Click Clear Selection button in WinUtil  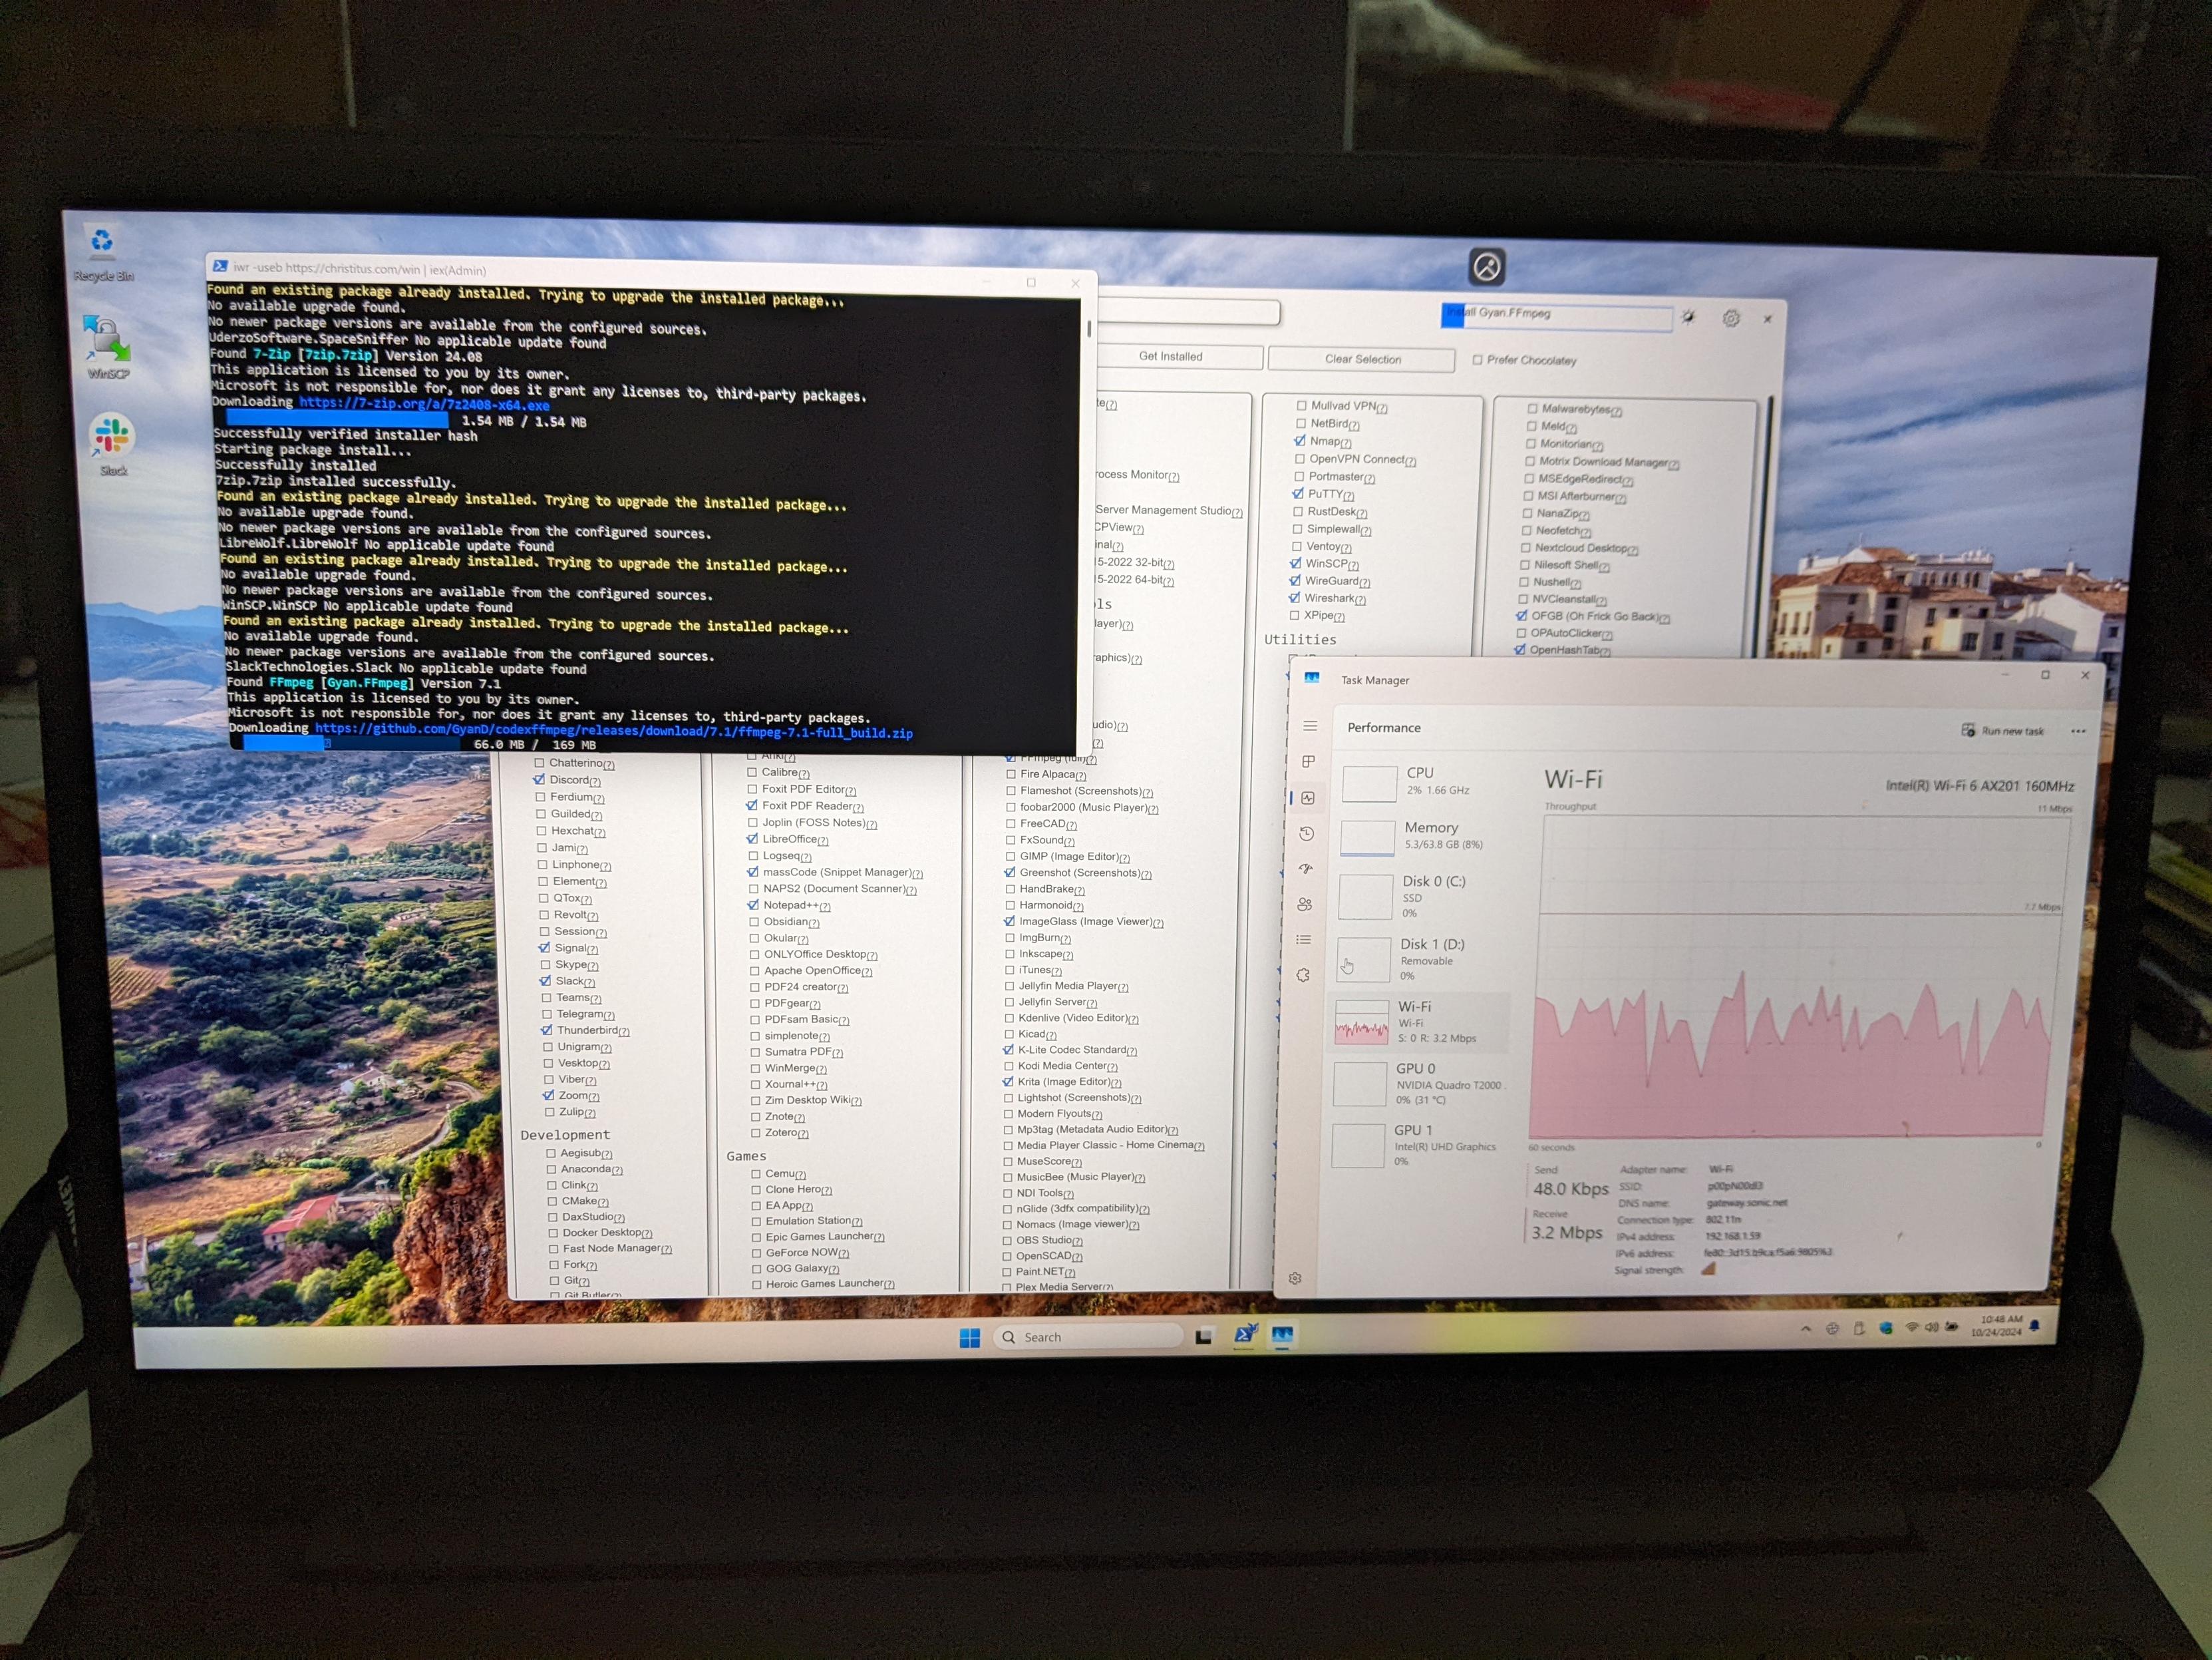pos(1362,359)
